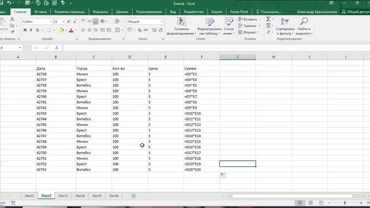
Task: Switch to Формулы ribbon tab
Action: (100, 12)
